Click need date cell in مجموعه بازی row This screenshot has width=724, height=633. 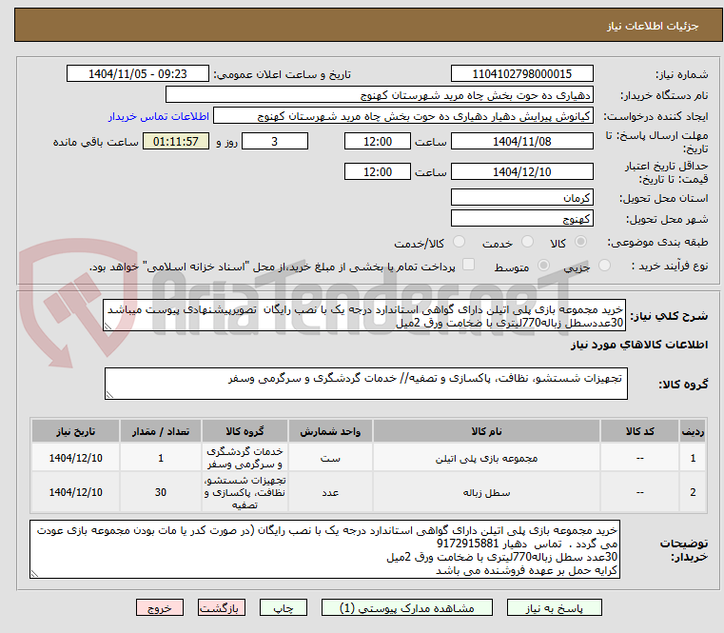click(x=76, y=459)
